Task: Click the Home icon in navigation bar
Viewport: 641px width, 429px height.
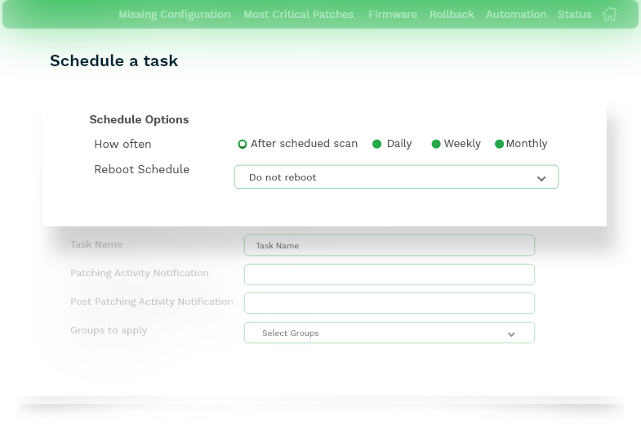Action: click(x=609, y=14)
